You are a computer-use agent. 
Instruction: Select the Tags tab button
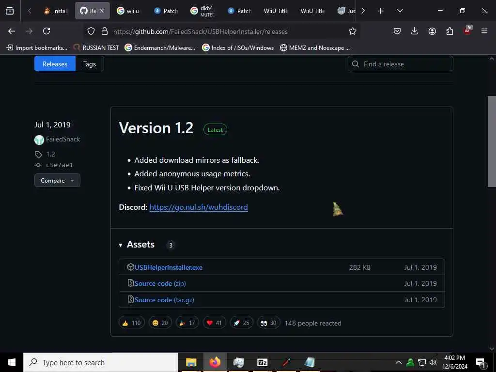point(90,64)
